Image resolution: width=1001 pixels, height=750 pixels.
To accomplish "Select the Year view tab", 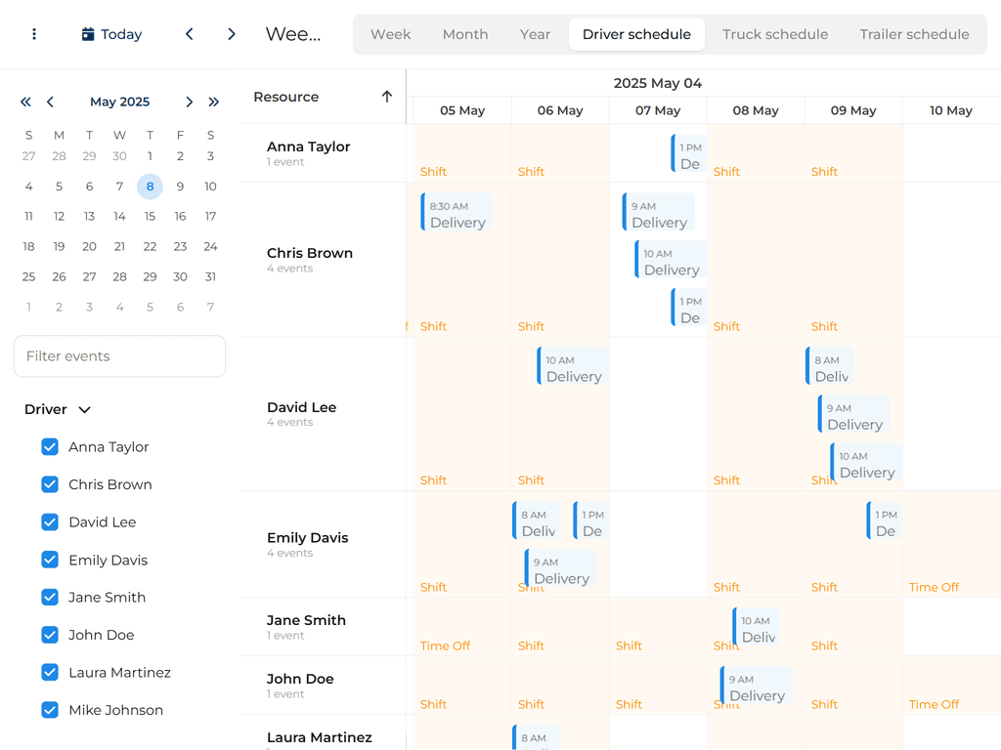I will tap(535, 33).
